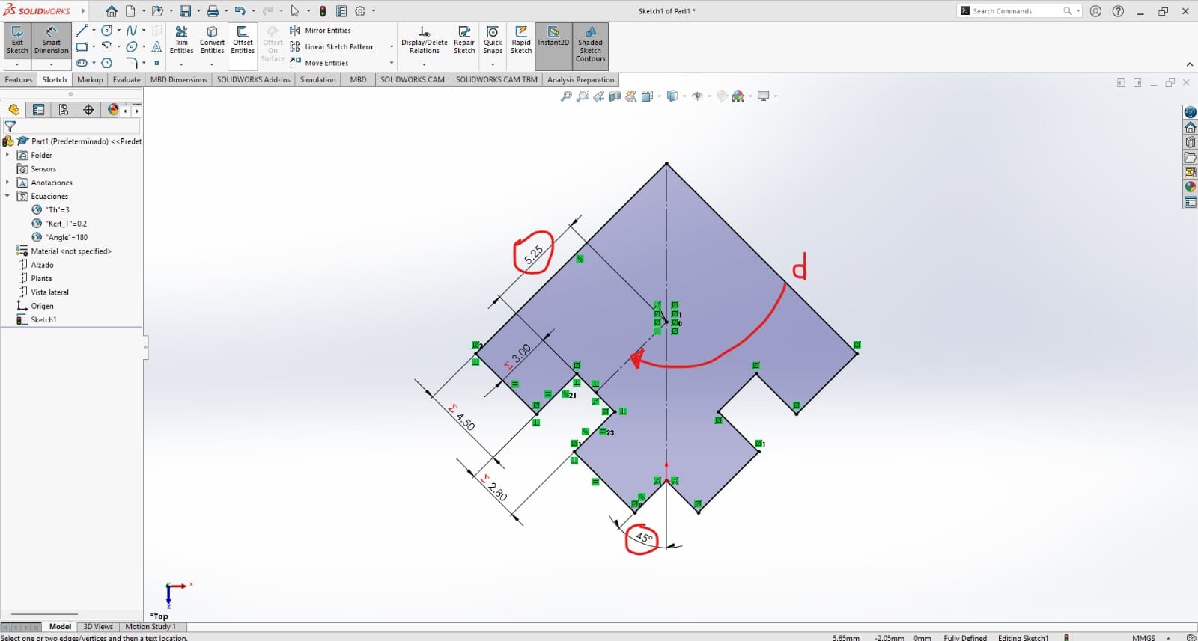Click the Convert Entities tool
The height and width of the screenshot is (641, 1198).
tap(212, 40)
